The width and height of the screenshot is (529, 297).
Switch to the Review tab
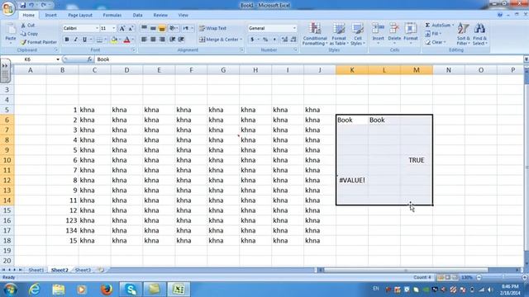point(160,15)
